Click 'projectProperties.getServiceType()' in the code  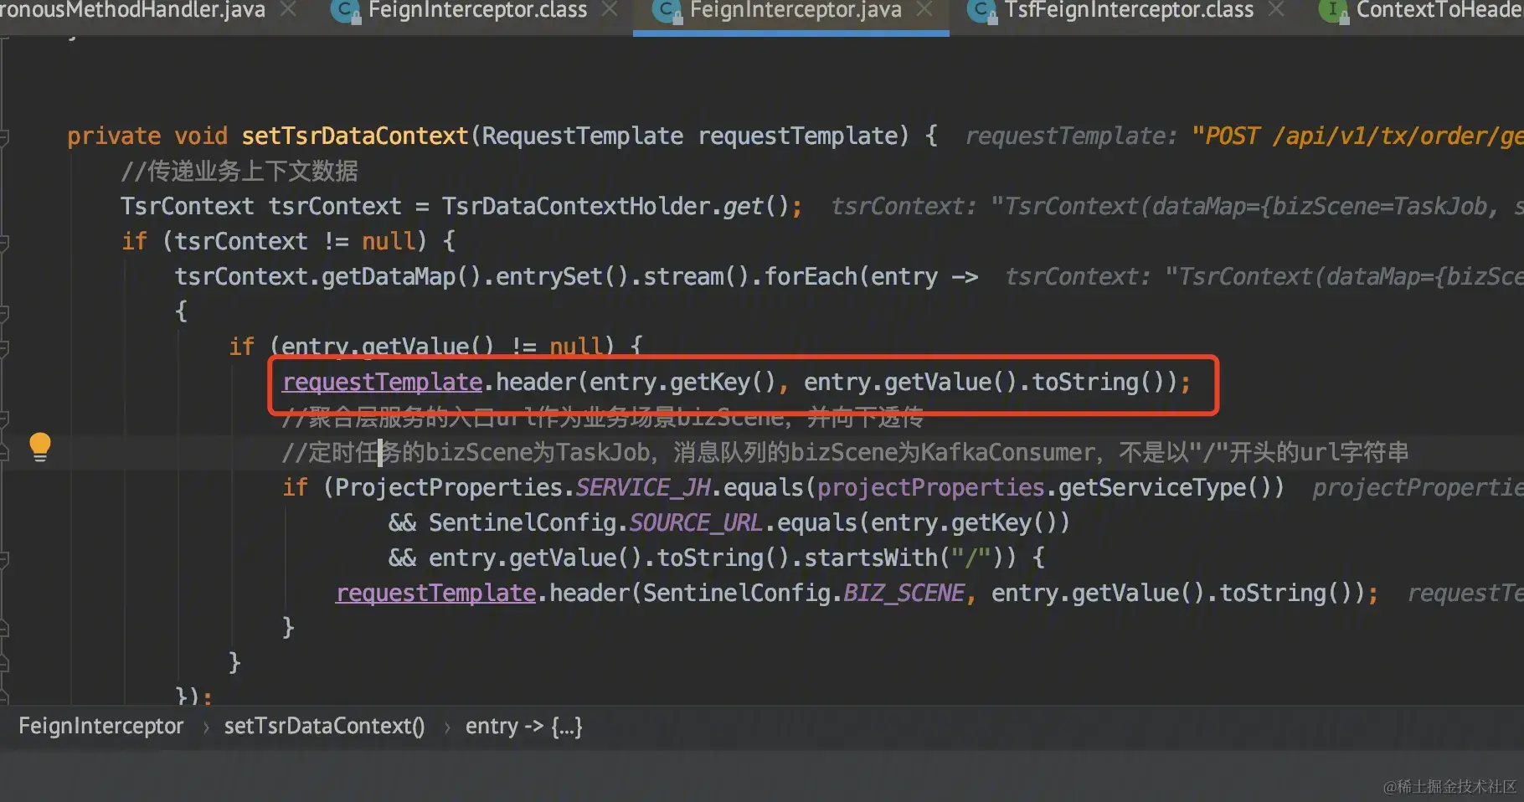pos(1044,487)
